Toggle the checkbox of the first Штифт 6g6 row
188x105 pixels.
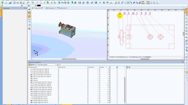110,97
